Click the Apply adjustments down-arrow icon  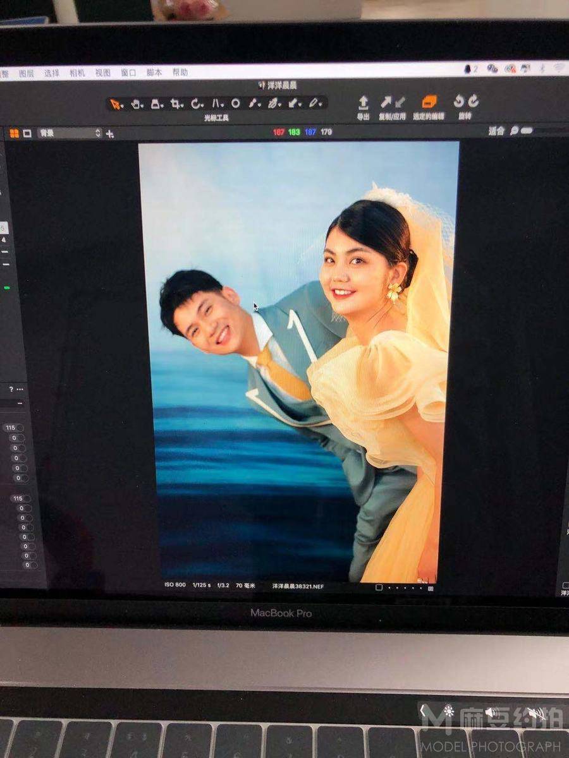point(400,102)
